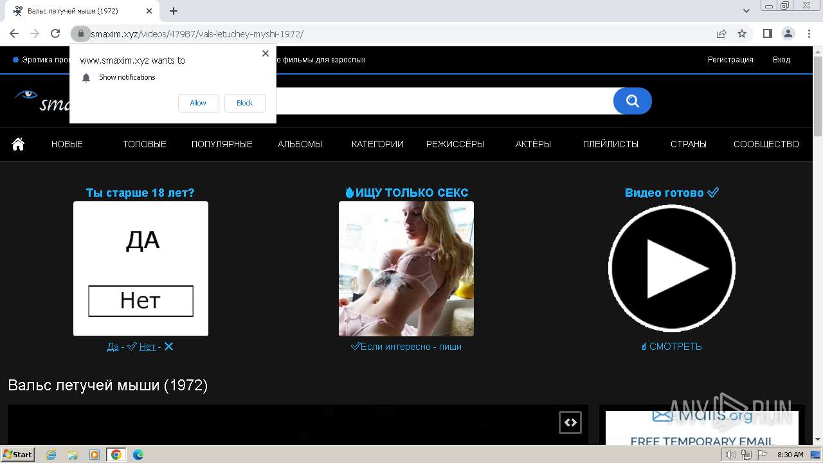Click the blonde woman ad thumbnail
The height and width of the screenshot is (463, 823).
[x=406, y=269]
